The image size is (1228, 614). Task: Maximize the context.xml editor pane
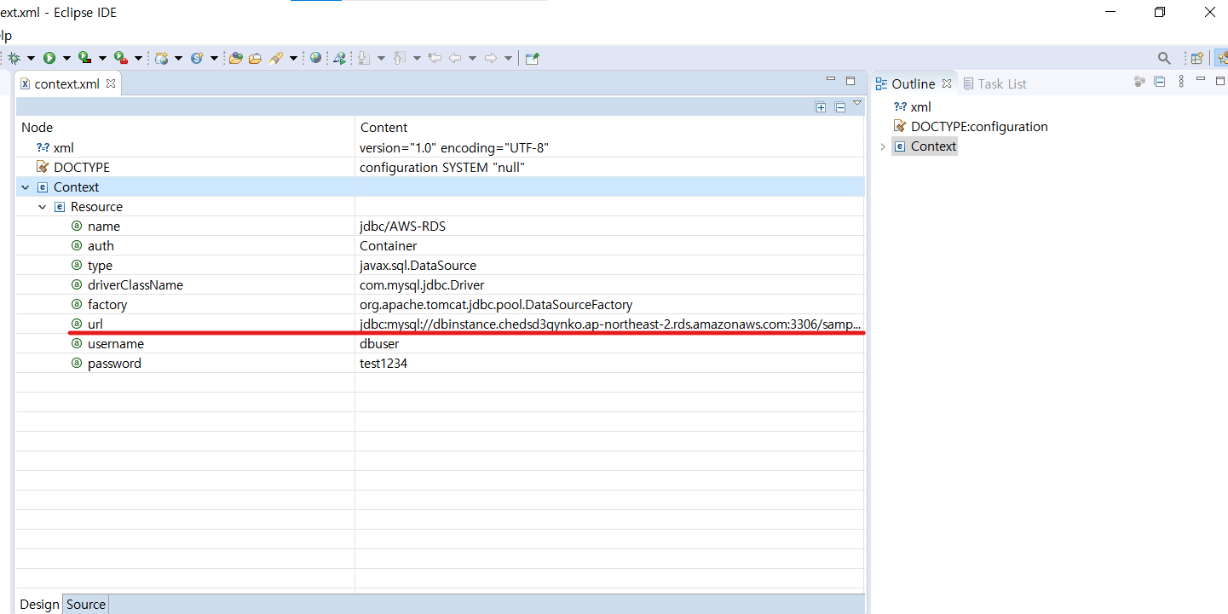850,80
